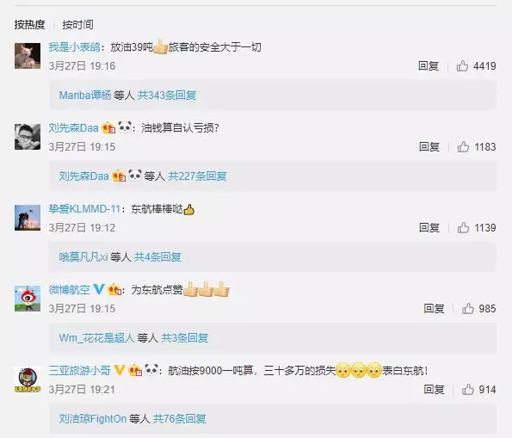
Task: Expand 共4条回复 under 东航棒棒哒 comment
Action: [157, 256]
